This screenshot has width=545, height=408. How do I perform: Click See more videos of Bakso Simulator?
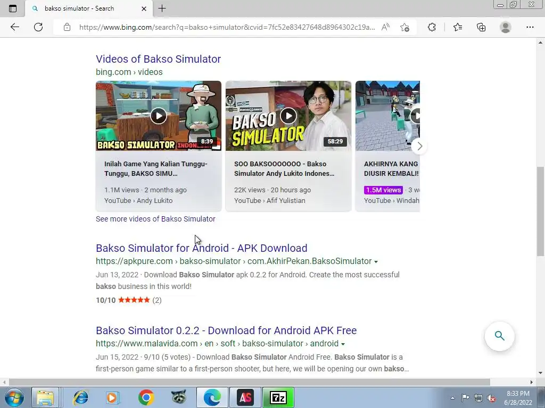155,219
